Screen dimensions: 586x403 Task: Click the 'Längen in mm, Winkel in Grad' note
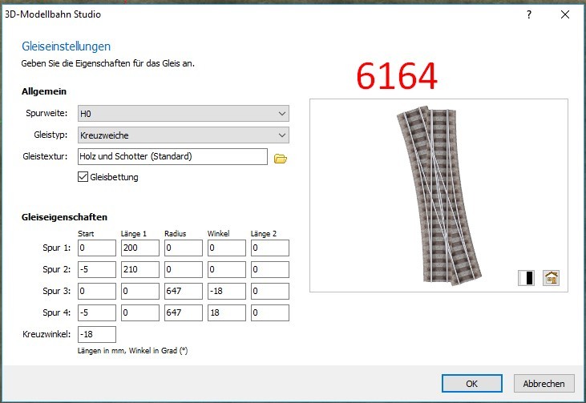(133, 351)
